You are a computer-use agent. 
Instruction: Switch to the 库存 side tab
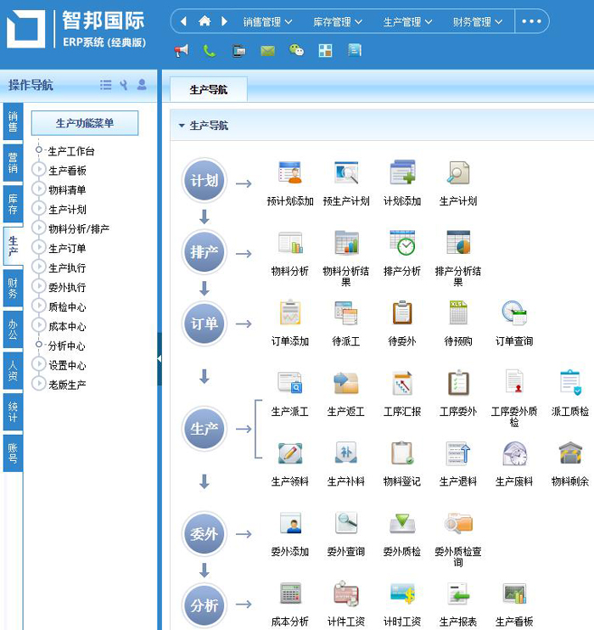point(13,204)
